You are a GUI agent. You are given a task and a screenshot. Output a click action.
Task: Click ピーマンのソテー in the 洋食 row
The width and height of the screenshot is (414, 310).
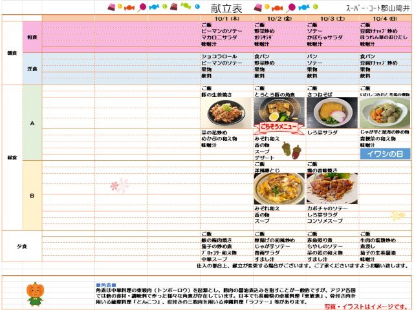[222, 63]
